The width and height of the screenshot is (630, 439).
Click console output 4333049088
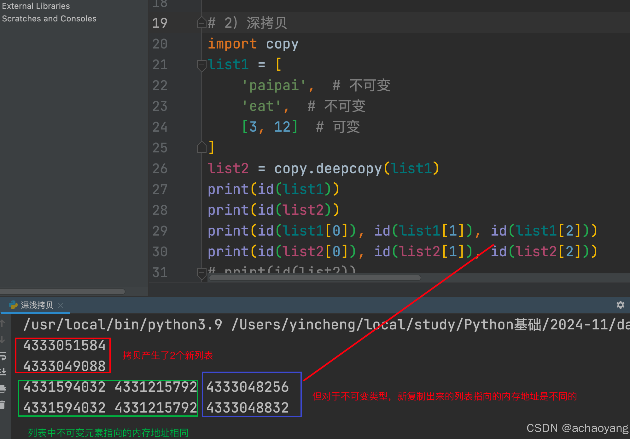click(64, 366)
